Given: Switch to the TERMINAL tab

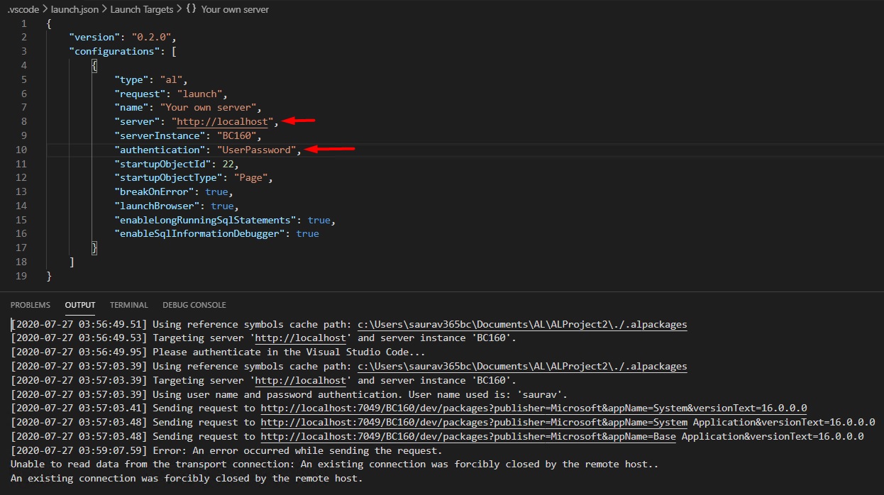Looking at the screenshot, I should [128, 305].
